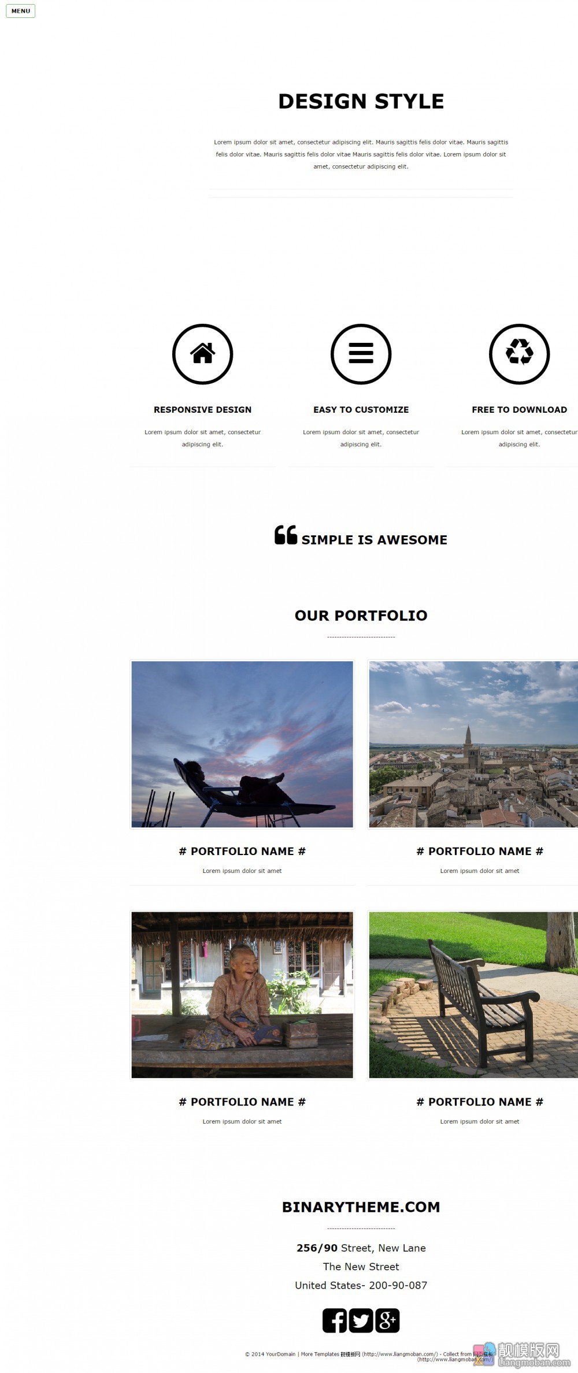578x1373 pixels.
Task: Click the hamburger bars circle icon
Action: pyautogui.click(x=361, y=354)
